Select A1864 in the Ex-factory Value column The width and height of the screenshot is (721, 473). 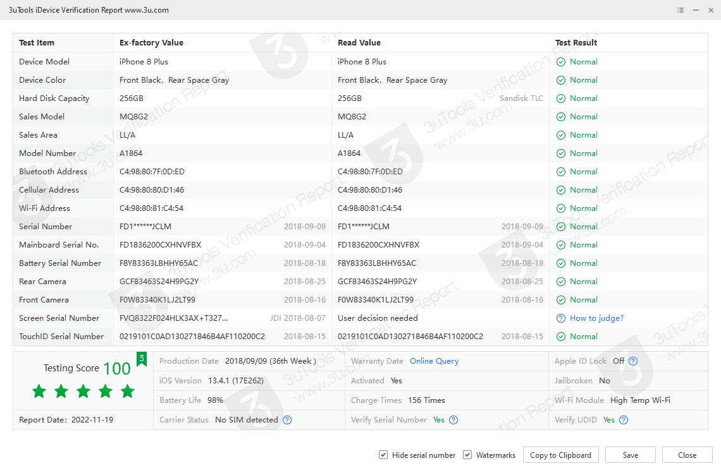pos(131,153)
